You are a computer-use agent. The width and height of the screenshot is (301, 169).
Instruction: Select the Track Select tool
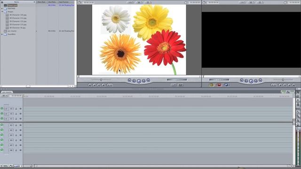(298, 100)
